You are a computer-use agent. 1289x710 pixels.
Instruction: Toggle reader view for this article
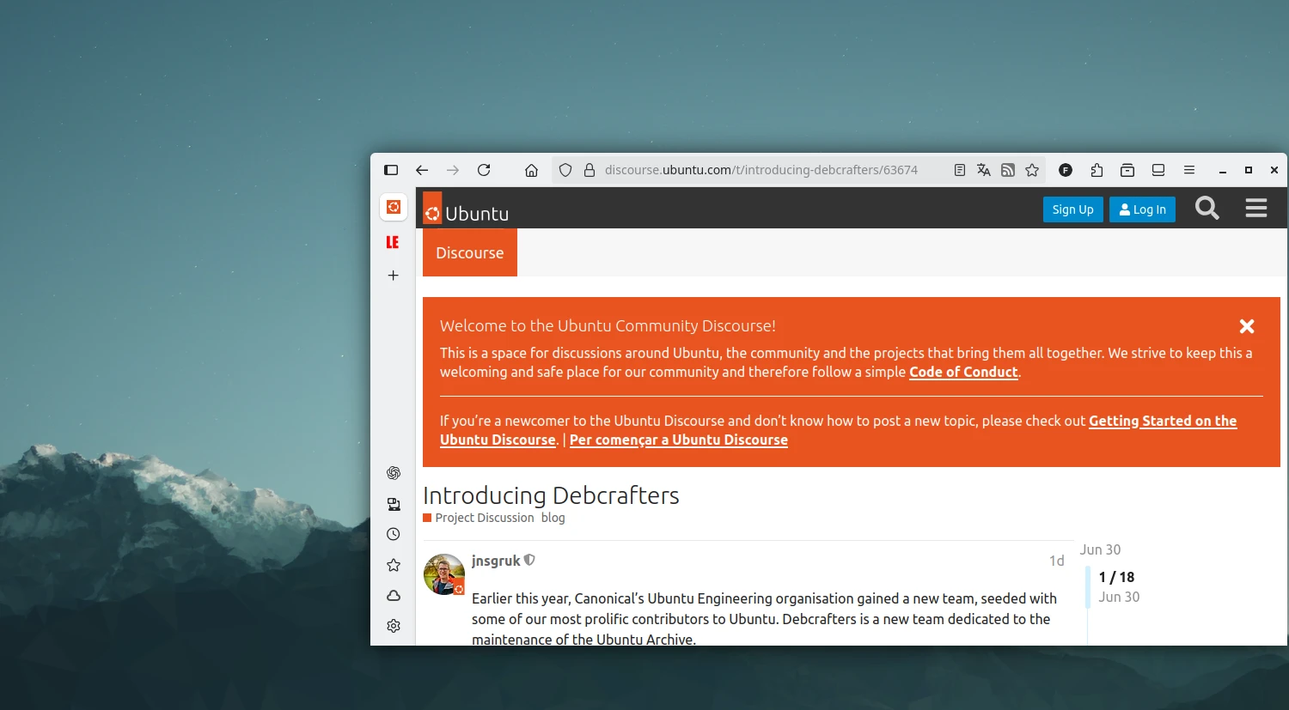(x=959, y=170)
